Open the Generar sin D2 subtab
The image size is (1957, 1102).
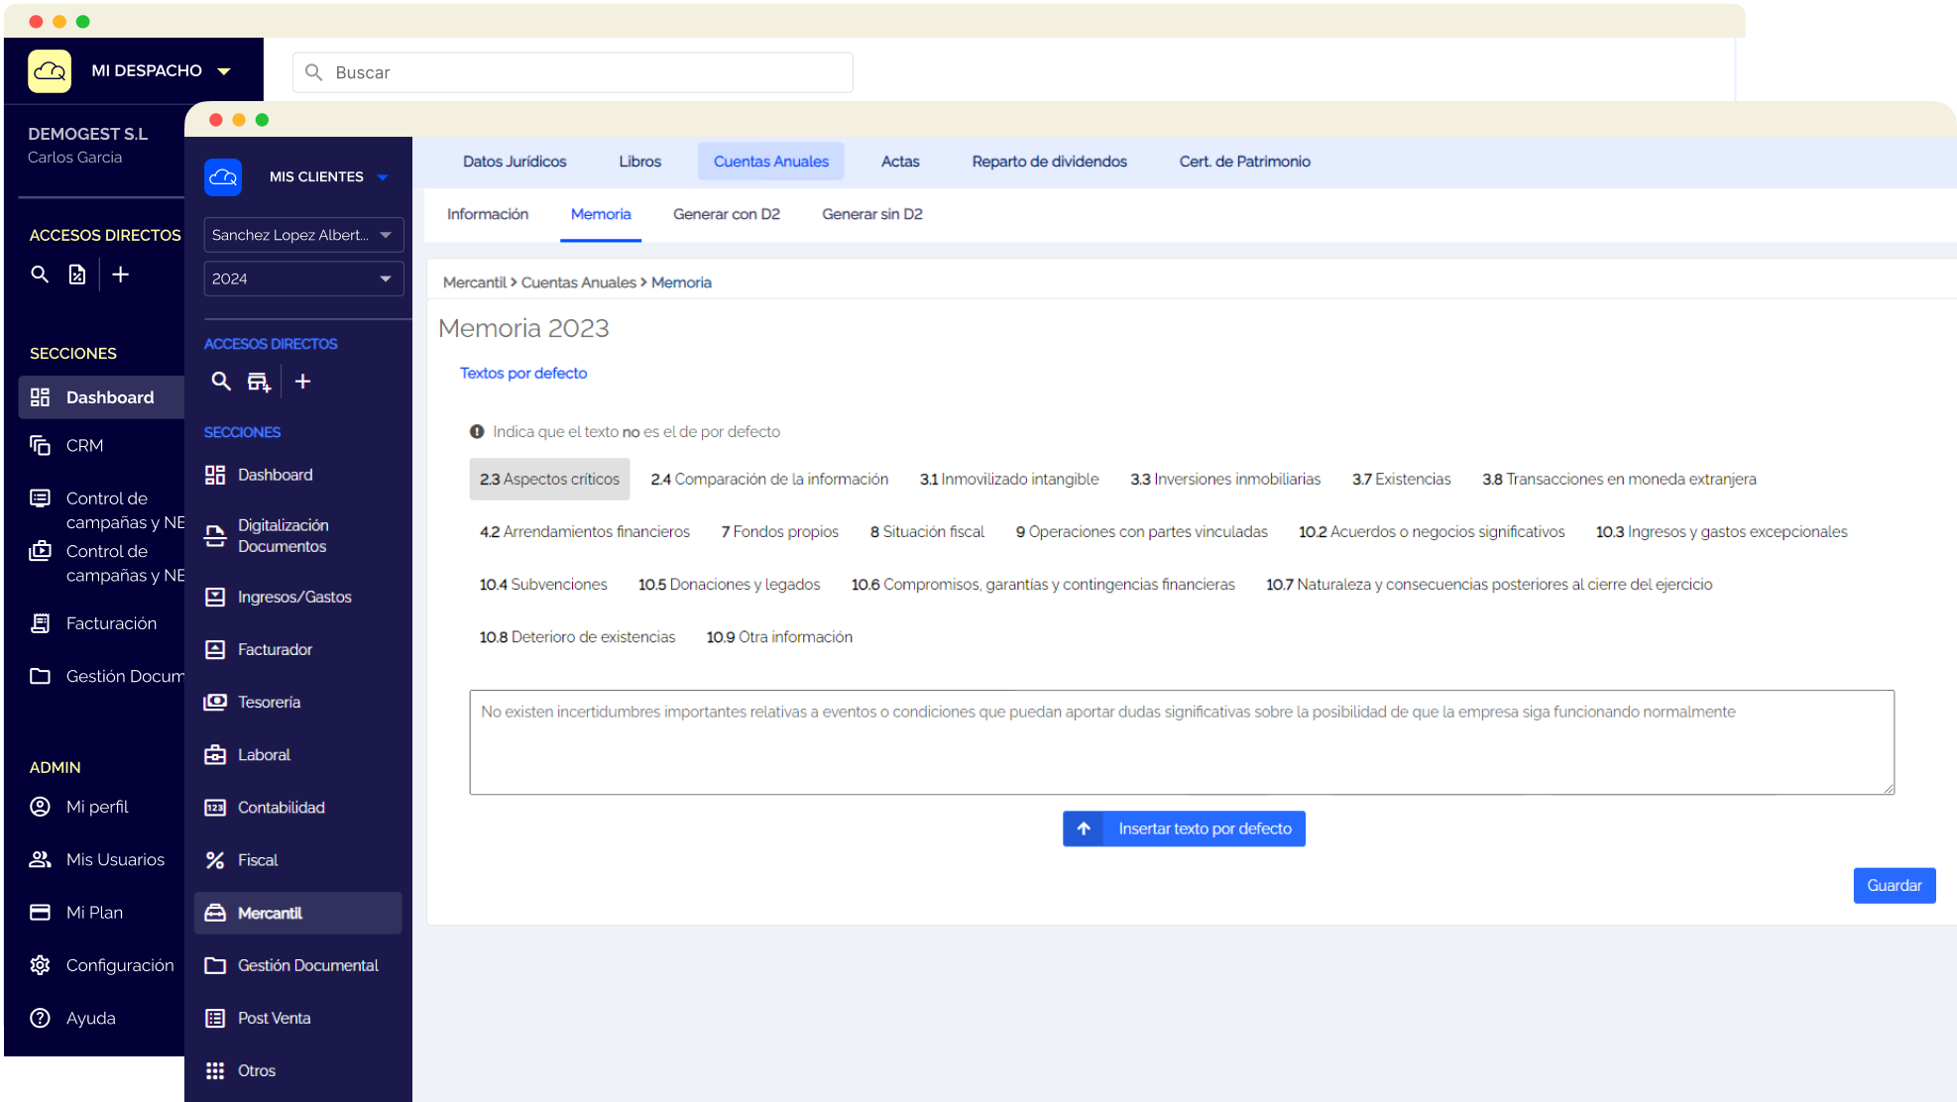[872, 214]
